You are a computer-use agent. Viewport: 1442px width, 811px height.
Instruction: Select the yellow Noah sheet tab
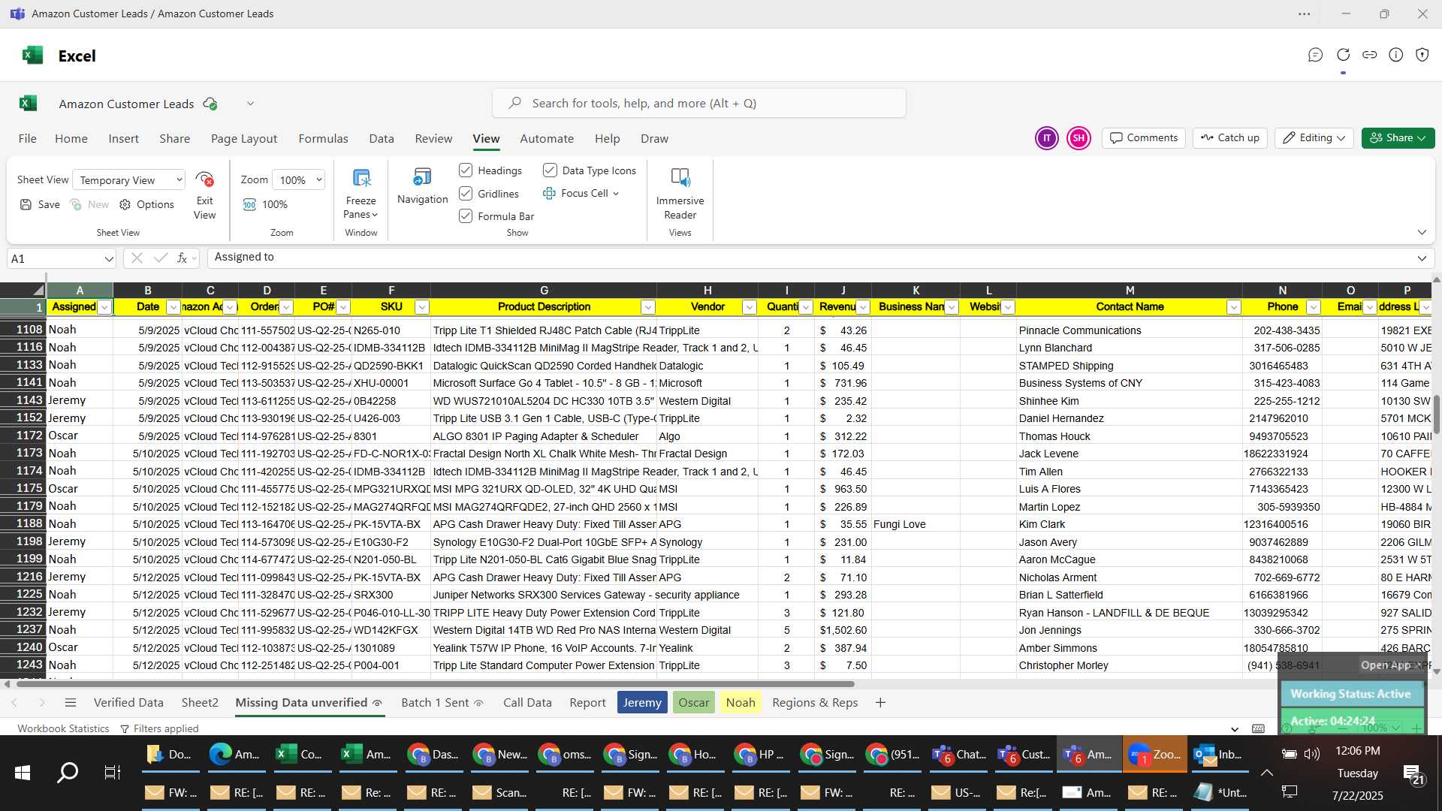pos(740,703)
